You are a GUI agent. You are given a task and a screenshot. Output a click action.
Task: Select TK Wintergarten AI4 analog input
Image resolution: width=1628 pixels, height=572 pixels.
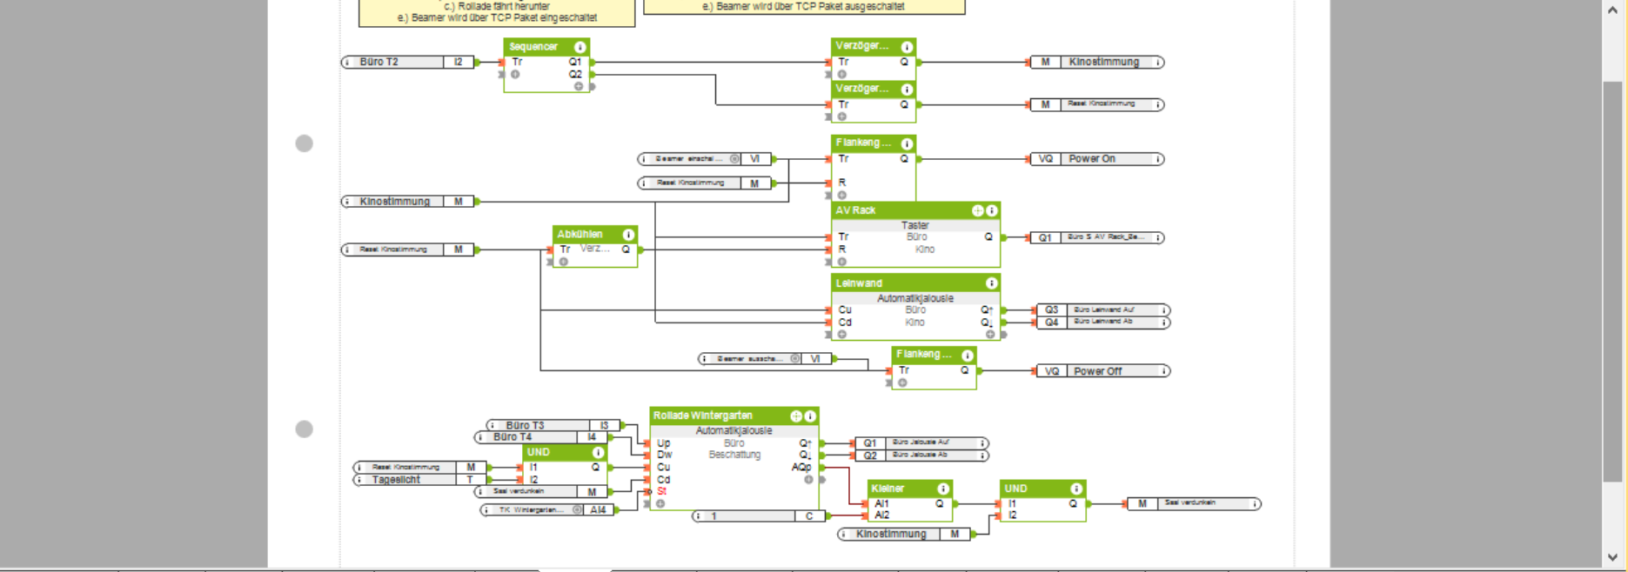[547, 510]
